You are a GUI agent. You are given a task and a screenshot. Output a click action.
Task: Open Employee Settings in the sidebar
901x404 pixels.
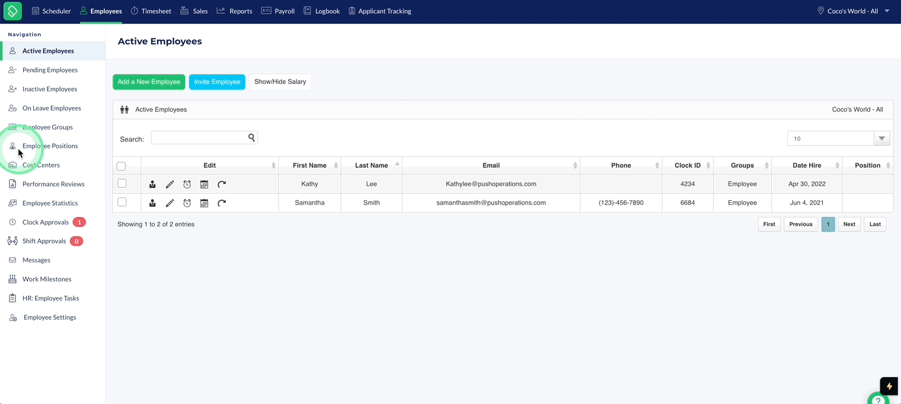point(49,317)
